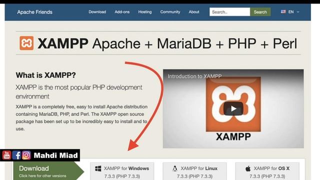Open the About menu item
The width and height of the screenshot is (320, 180).
(194, 12)
